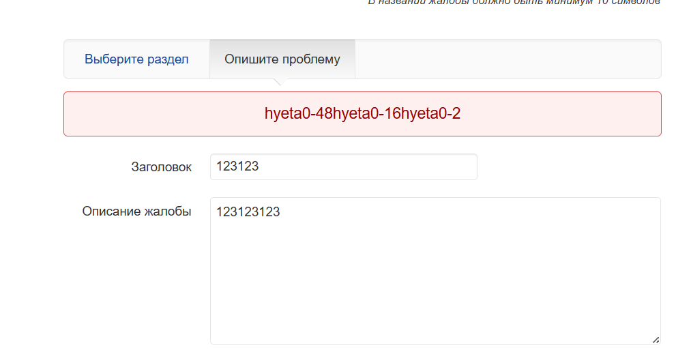
Task: Click the "Описание жалобы" field label
Action: (x=136, y=212)
